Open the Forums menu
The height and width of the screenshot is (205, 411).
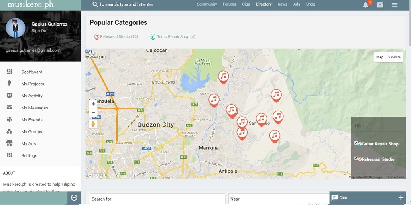click(x=229, y=4)
